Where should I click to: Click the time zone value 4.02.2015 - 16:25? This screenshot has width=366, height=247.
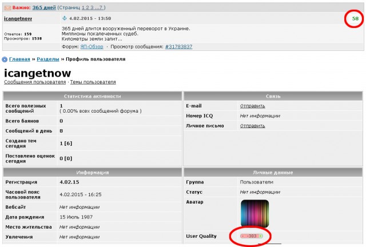81,194
